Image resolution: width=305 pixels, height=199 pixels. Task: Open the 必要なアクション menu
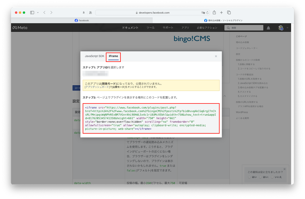[x=207, y=28]
